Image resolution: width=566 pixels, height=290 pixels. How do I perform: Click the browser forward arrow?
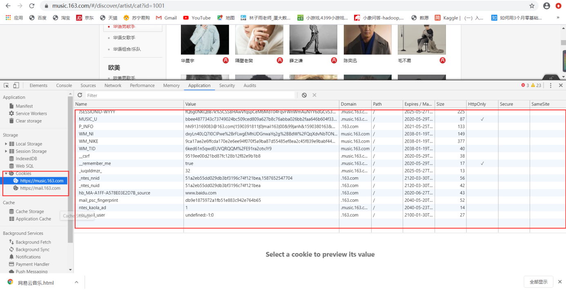(x=20, y=6)
